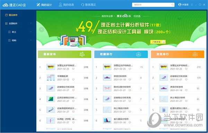Favorite 抗滑桩(挡墙) with heart icon
This screenshot has height=133, width=208.
pos(73,122)
